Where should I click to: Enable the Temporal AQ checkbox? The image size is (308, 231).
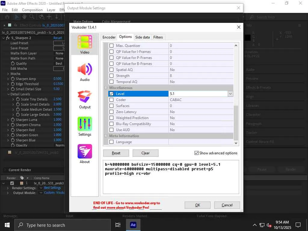(x=111, y=82)
